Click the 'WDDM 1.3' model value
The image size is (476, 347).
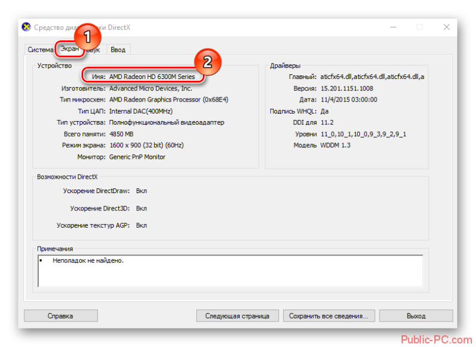336,146
